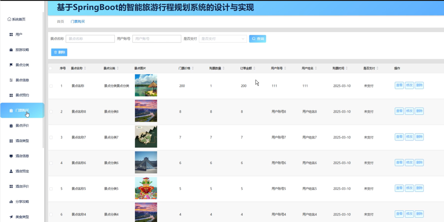Click the paper plane icon beside 美食类型
This screenshot has height=222, width=444.
[11, 217]
